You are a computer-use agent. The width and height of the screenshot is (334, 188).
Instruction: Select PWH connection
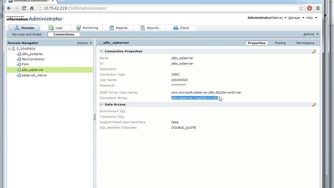(25, 64)
